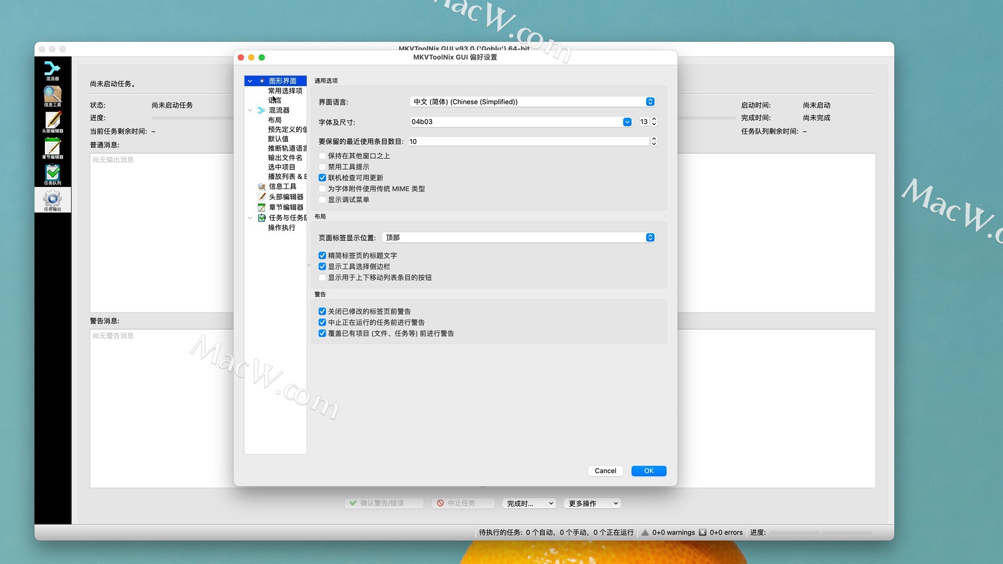Viewport: 1003px width, 564px height.
Task: Collapse the 混流器 tree node
Action: (x=250, y=110)
